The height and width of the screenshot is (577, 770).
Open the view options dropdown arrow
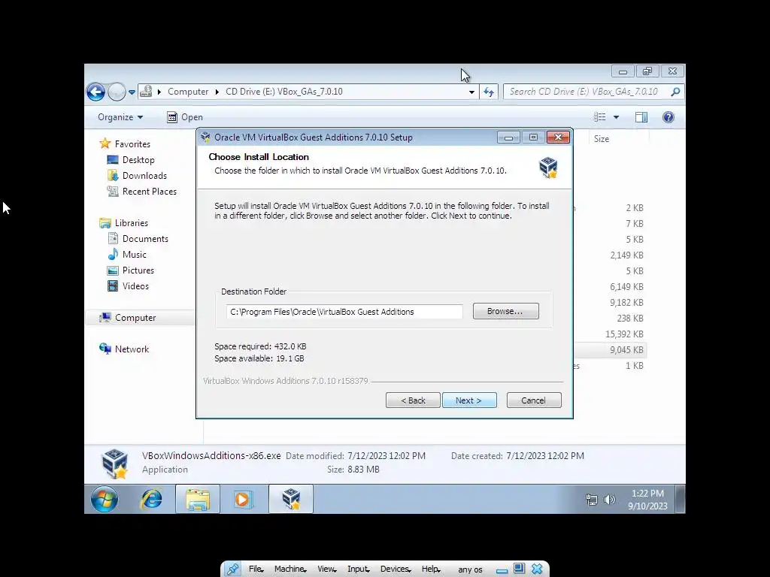[x=617, y=117]
